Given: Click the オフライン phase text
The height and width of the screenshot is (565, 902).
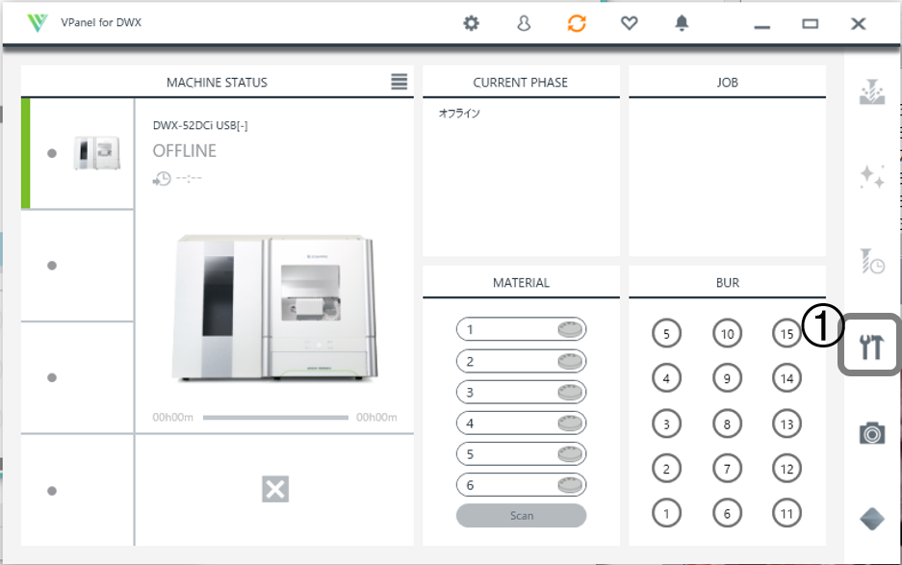Looking at the screenshot, I should [x=459, y=114].
